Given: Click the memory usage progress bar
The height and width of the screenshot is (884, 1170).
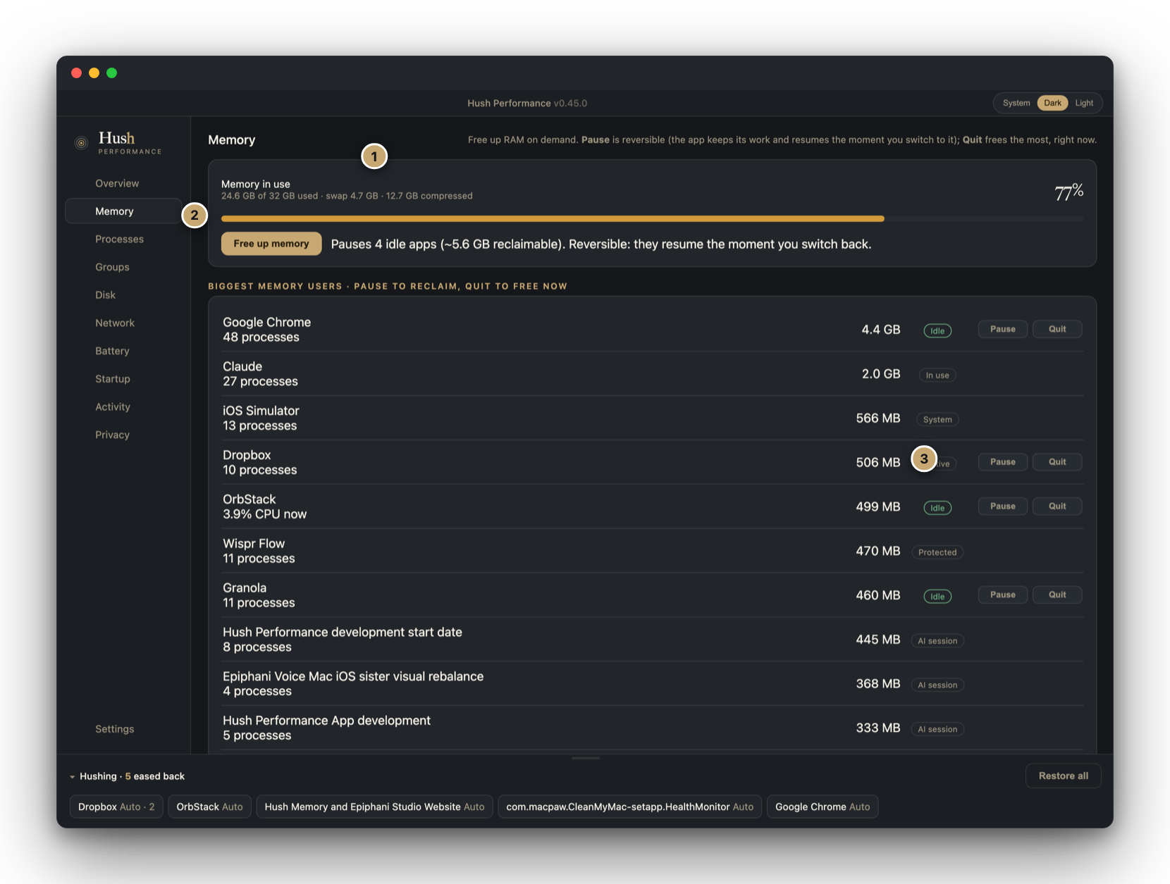Looking at the screenshot, I should coord(652,219).
